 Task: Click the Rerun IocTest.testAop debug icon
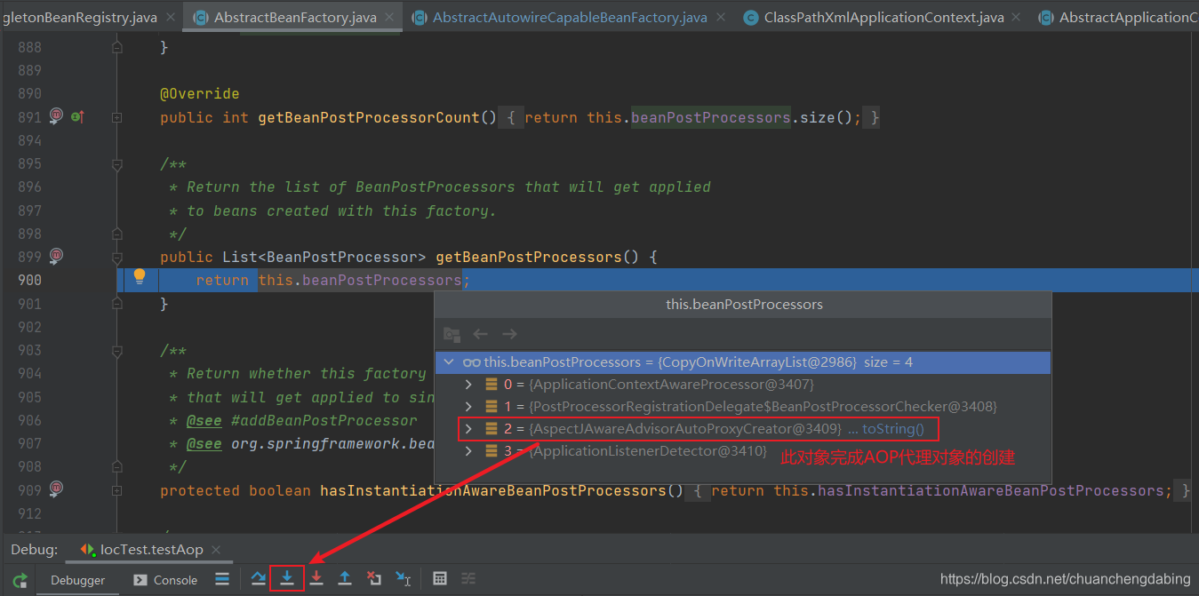coord(20,579)
